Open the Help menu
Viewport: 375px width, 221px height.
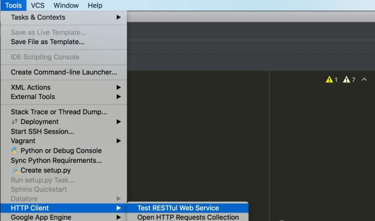pyautogui.click(x=95, y=5)
